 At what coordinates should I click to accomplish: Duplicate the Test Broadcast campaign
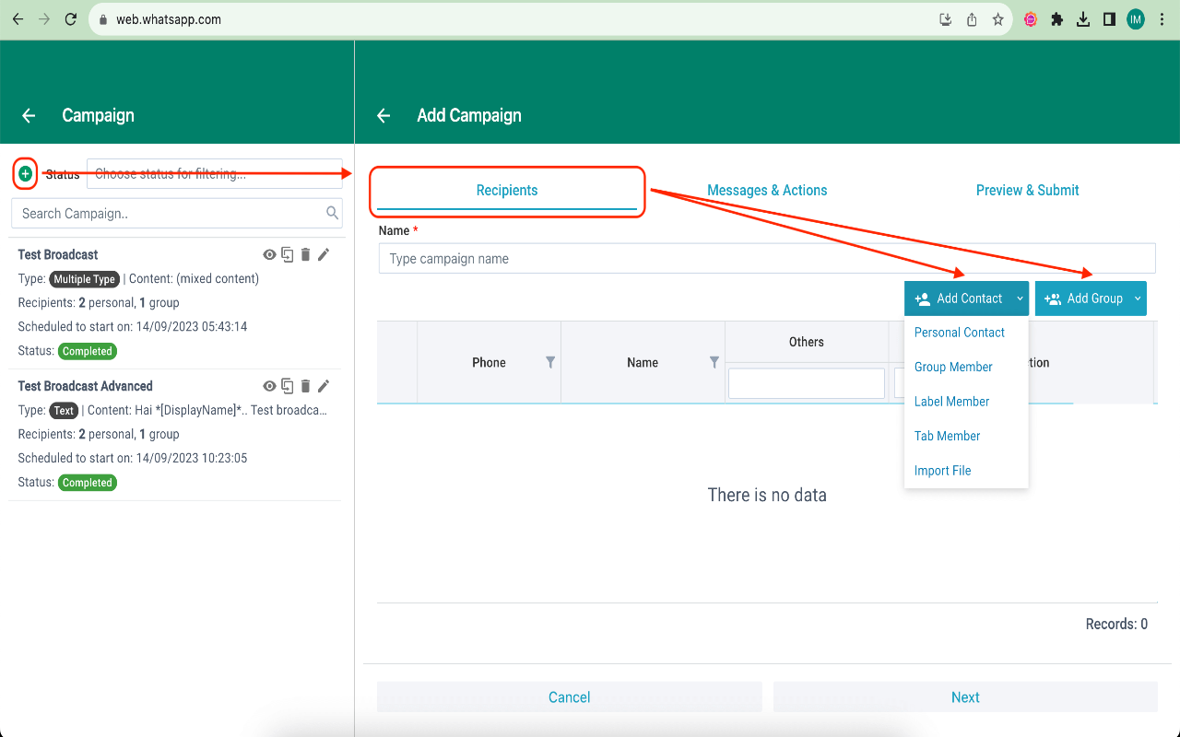(288, 255)
